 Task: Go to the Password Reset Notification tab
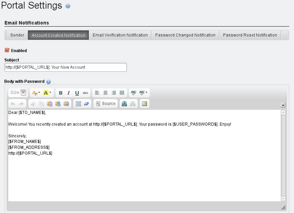pos(250,35)
